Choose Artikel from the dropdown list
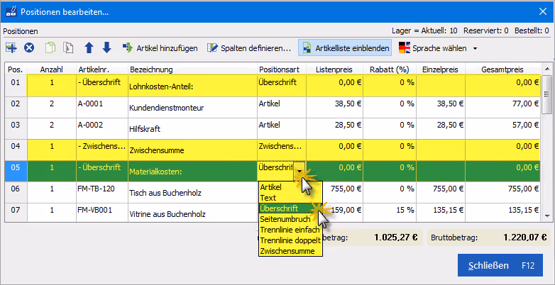 pos(290,187)
